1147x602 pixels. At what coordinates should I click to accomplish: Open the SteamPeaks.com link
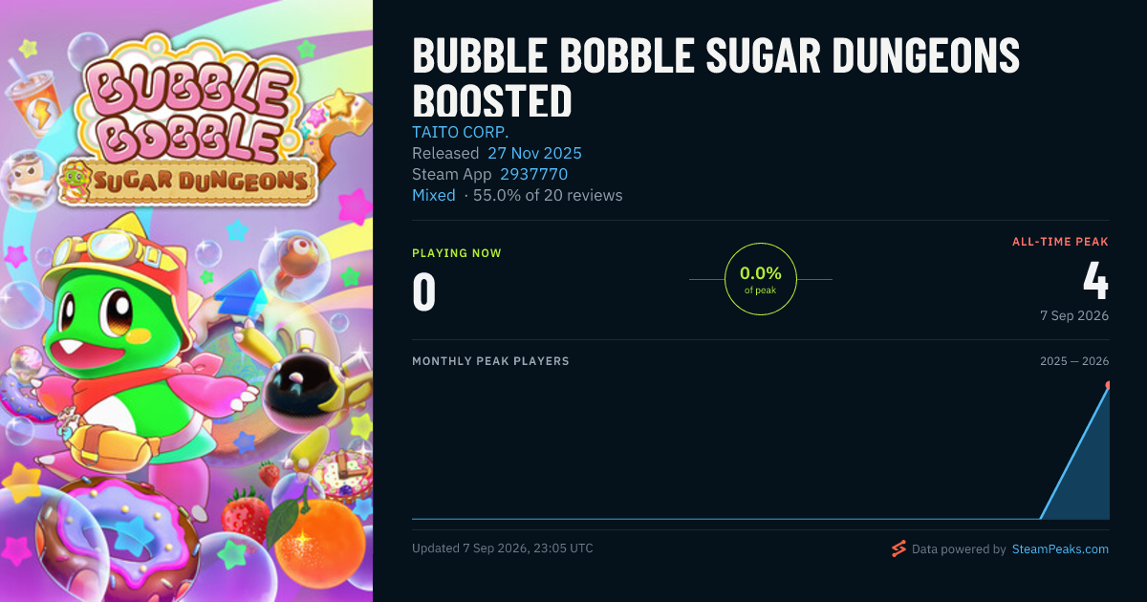(x=1060, y=549)
